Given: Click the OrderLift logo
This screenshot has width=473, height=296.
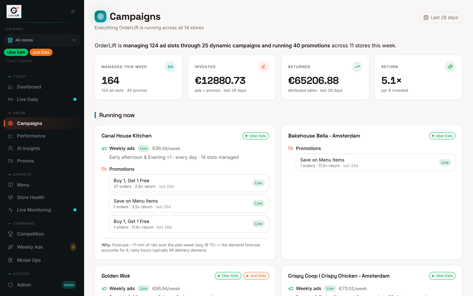Looking at the screenshot, I should coord(14,12).
